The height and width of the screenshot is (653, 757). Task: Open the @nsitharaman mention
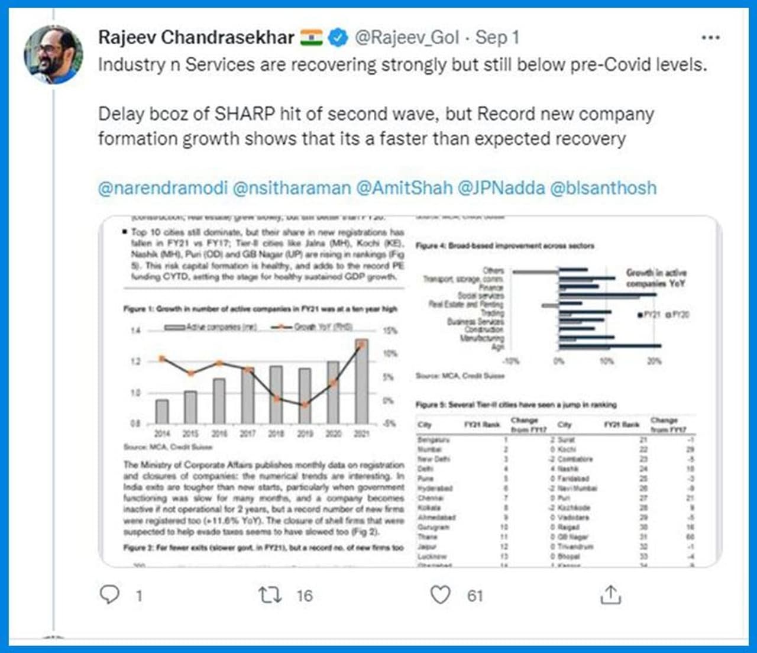[292, 188]
